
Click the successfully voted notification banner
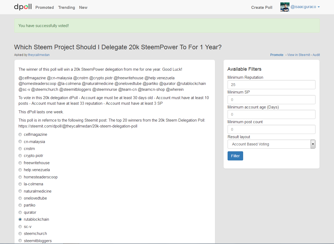pyautogui.click(x=167, y=26)
